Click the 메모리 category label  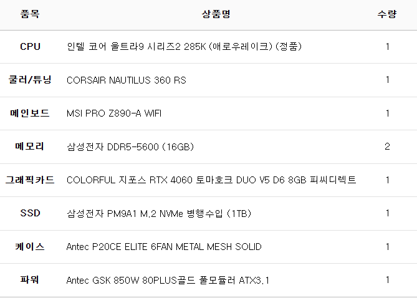[x=30, y=147]
